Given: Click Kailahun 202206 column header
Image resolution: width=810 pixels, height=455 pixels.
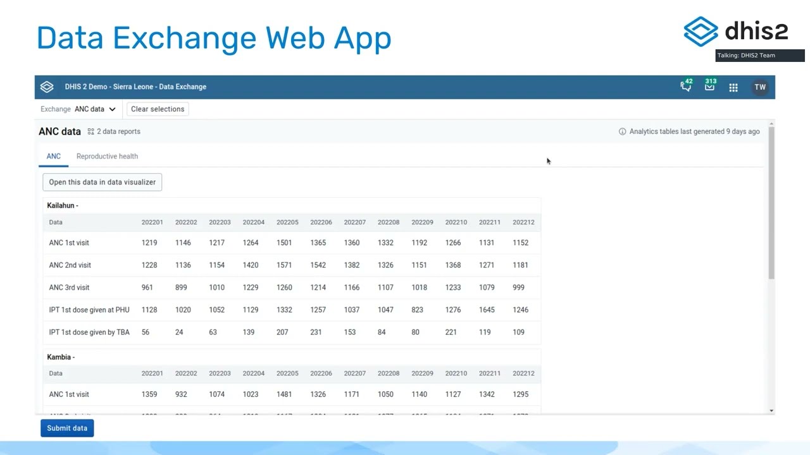Looking at the screenshot, I should (321, 222).
